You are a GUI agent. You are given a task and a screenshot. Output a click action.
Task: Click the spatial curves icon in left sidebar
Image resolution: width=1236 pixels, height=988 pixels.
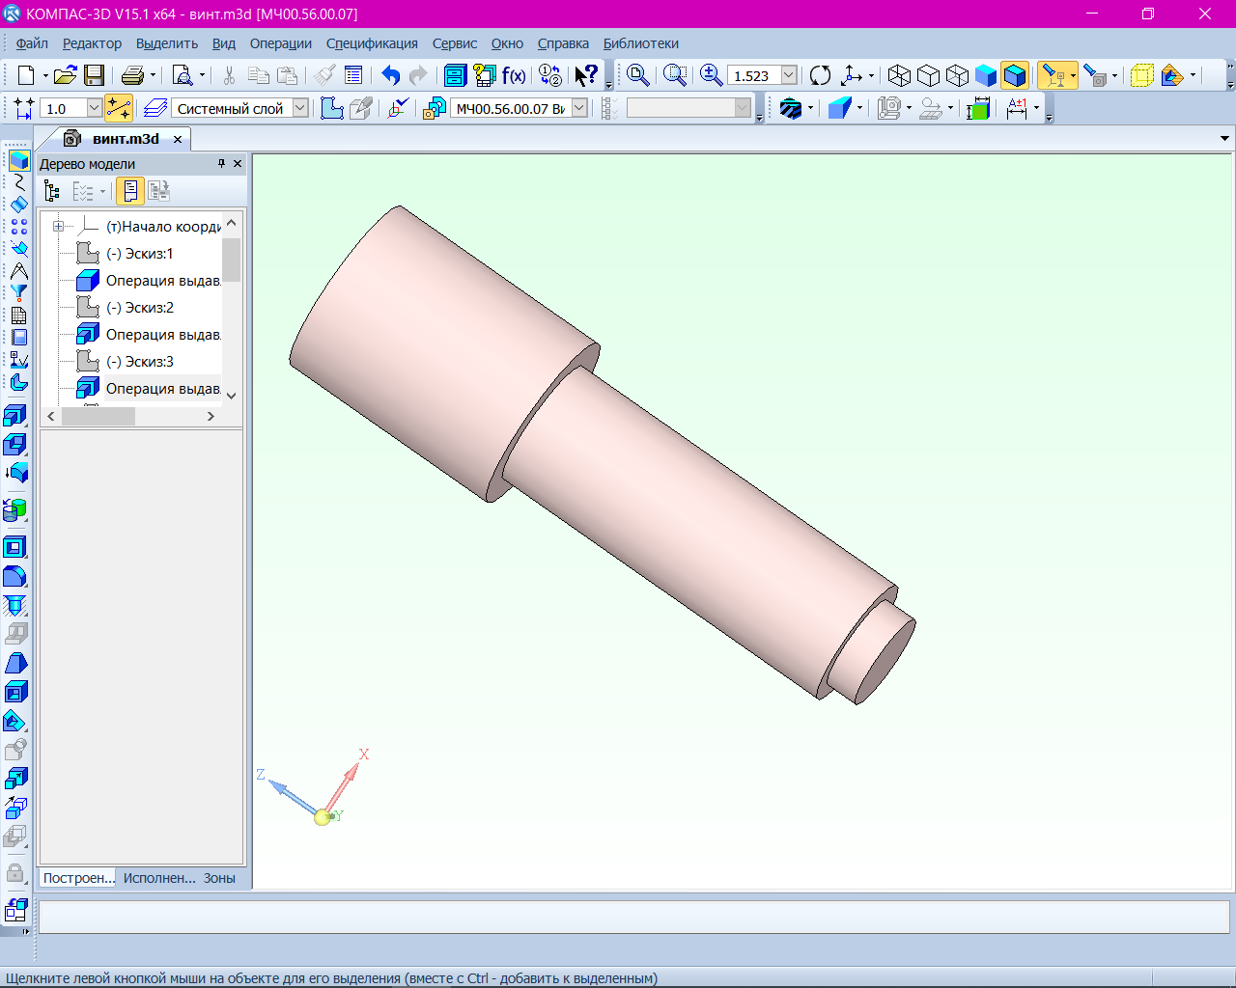click(18, 182)
